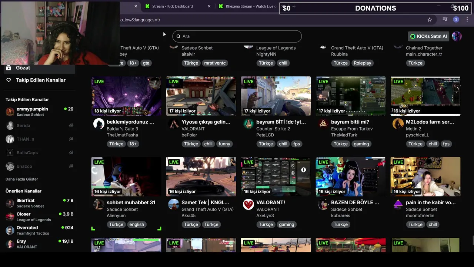Screen dimensions: 474x267
Task: Click funny tag under bePolar
Action: 224,144
